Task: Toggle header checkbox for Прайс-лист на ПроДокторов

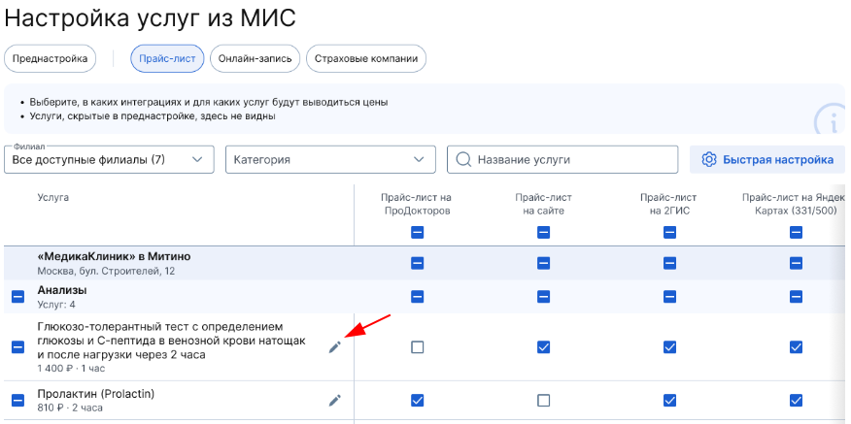Action: coord(418,233)
